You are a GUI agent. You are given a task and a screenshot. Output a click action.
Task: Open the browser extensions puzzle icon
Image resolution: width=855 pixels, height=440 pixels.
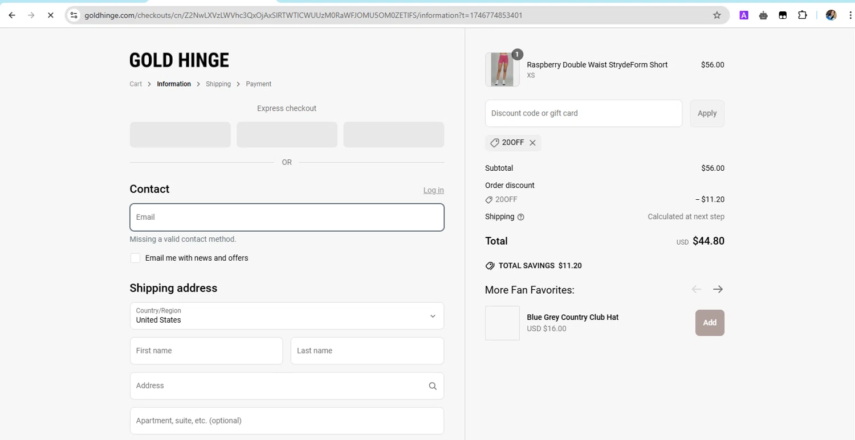[x=802, y=15]
